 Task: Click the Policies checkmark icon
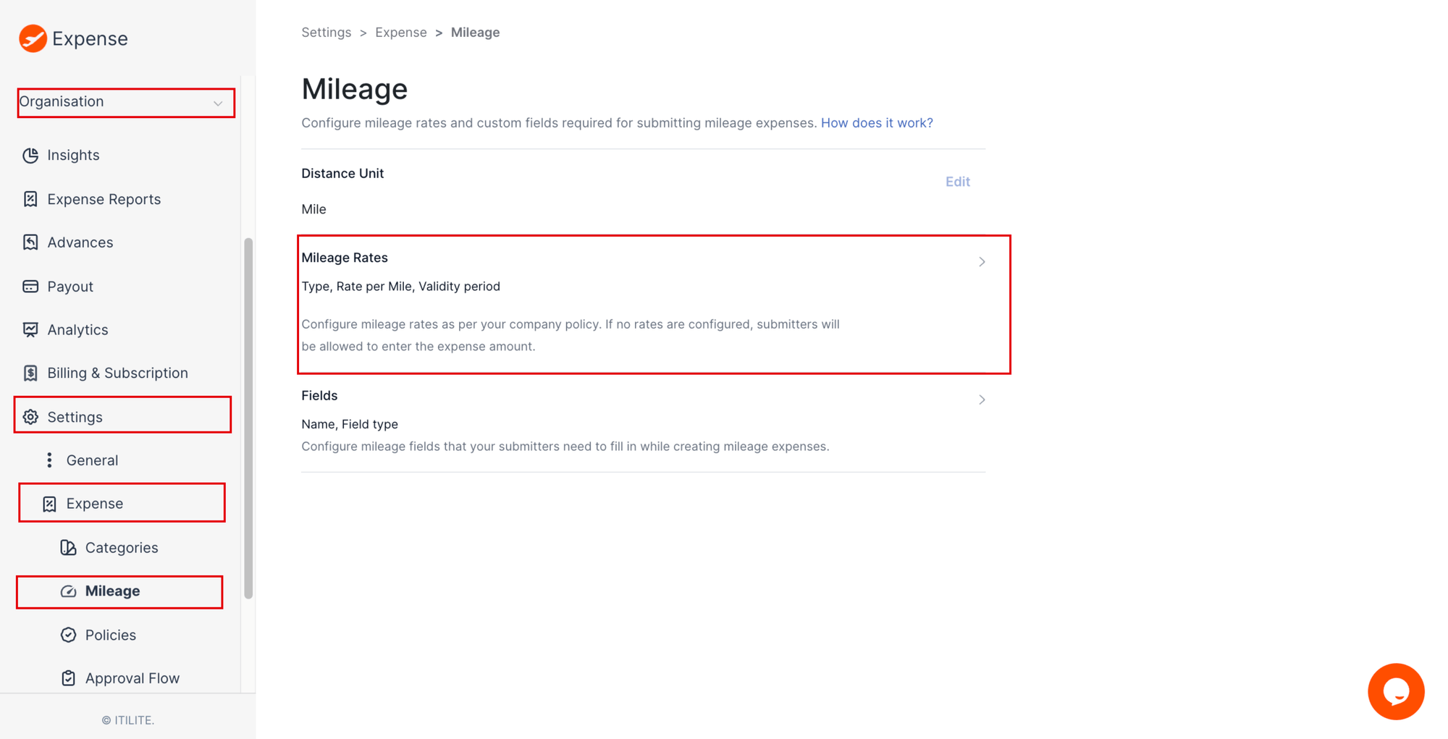click(68, 635)
